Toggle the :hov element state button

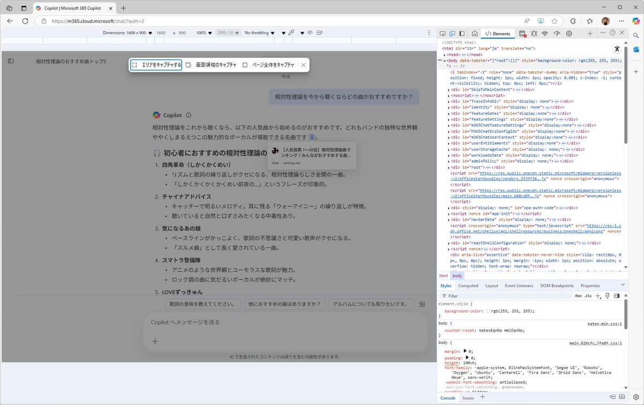click(x=578, y=296)
